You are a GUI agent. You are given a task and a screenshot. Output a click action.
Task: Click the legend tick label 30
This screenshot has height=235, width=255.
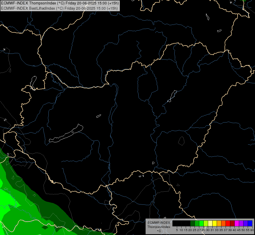point(208,230)
